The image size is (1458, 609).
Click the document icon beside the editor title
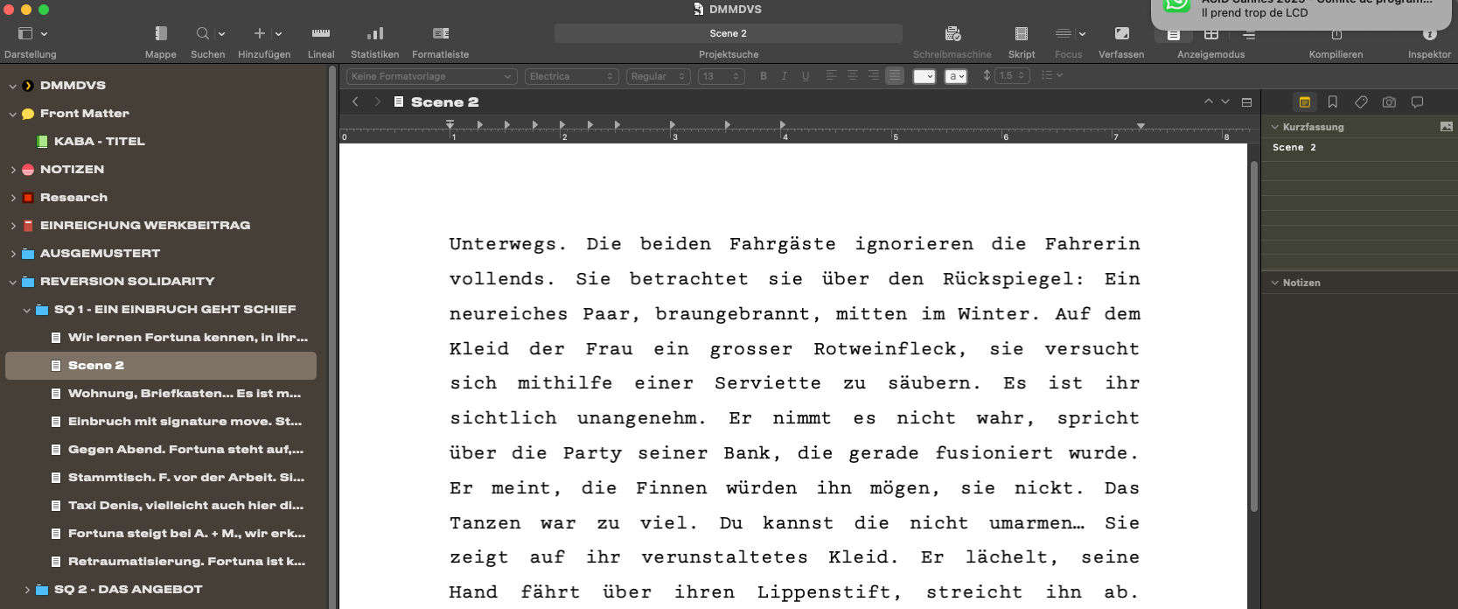coord(399,101)
